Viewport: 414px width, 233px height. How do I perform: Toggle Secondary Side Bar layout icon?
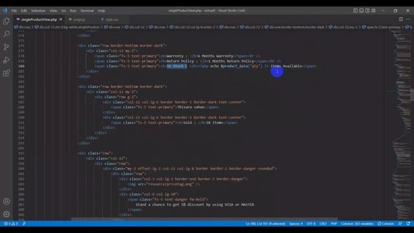tap(367, 10)
